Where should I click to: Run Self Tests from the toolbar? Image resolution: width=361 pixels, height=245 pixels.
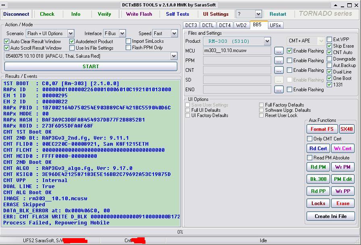point(178,14)
